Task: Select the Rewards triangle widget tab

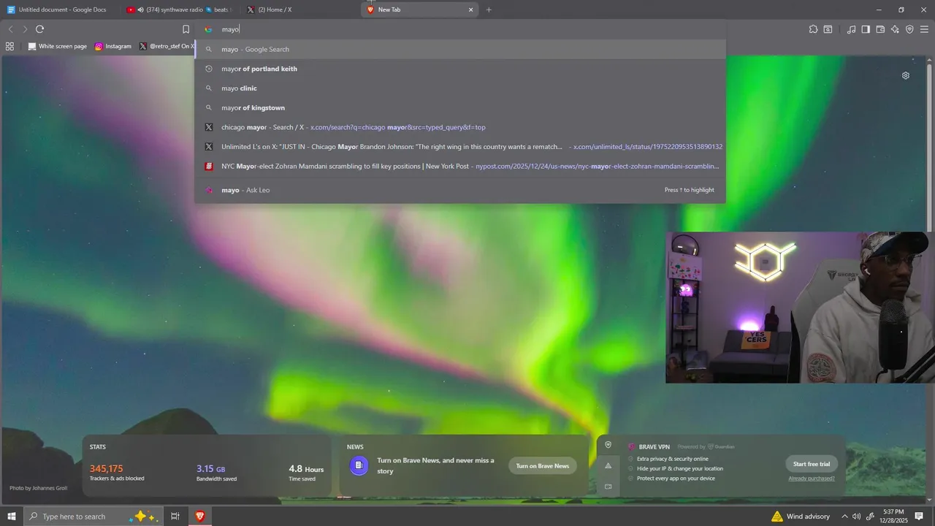Action: point(608,465)
